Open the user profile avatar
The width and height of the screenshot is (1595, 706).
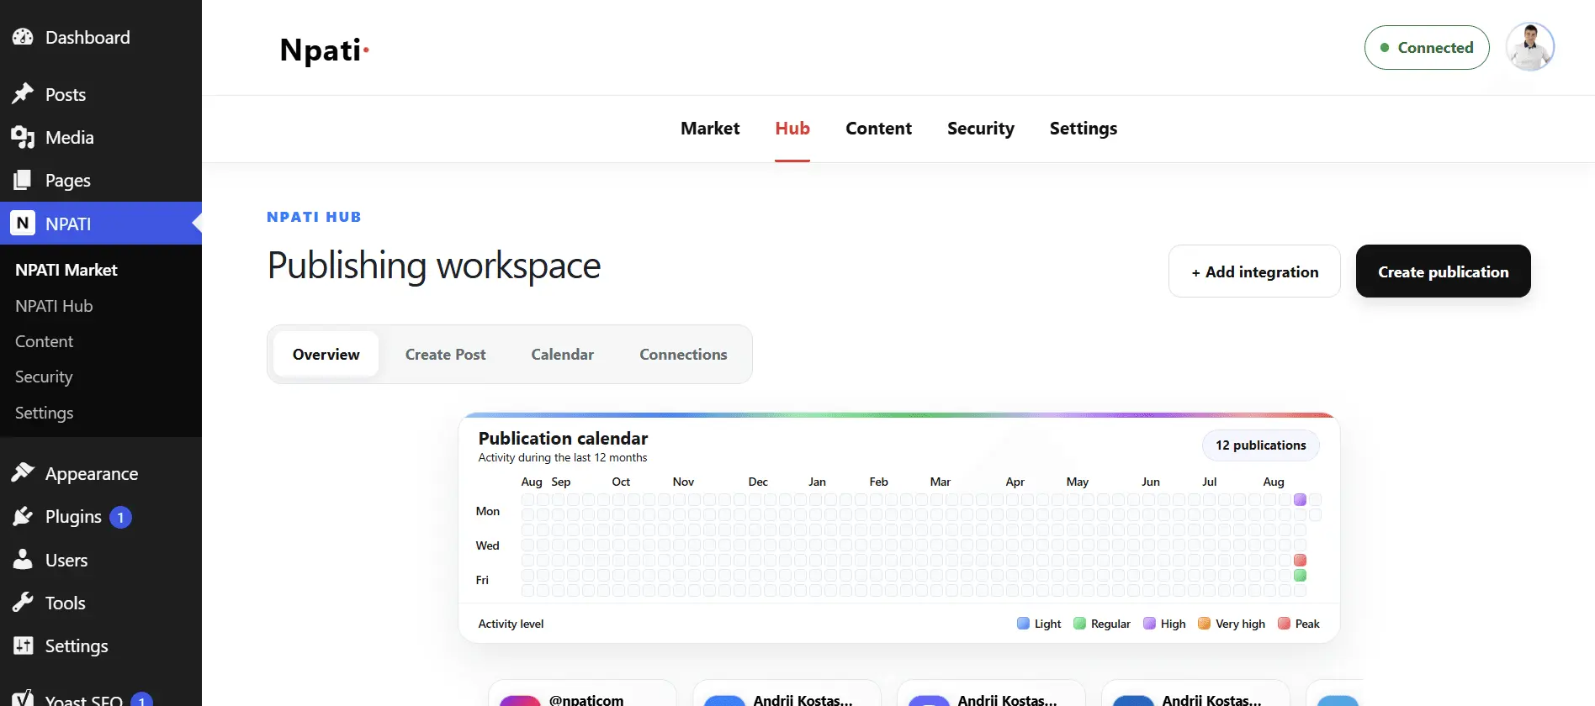click(1529, 47)
